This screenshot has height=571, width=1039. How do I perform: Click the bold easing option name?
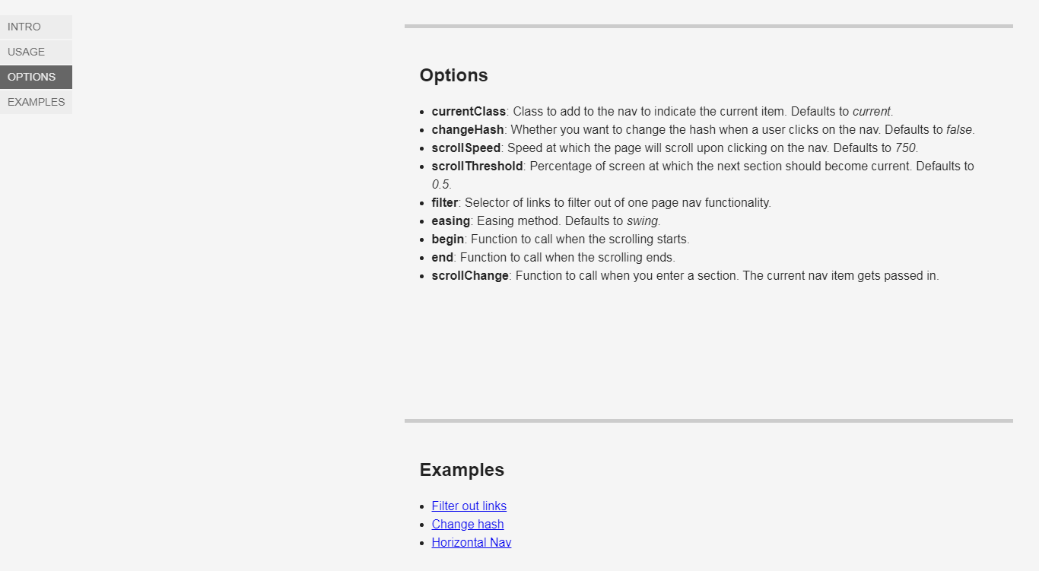[x=451, y=220]
